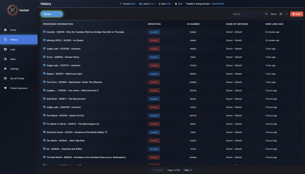Image resolution: width=305 pixels, height=174 pixels.
Task: Click the search magnifier icon
Action: pyautogui.click(x=266, y=14)
